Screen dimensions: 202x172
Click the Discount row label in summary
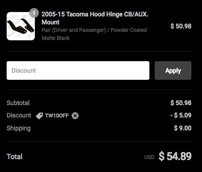(x=19, y=115)
